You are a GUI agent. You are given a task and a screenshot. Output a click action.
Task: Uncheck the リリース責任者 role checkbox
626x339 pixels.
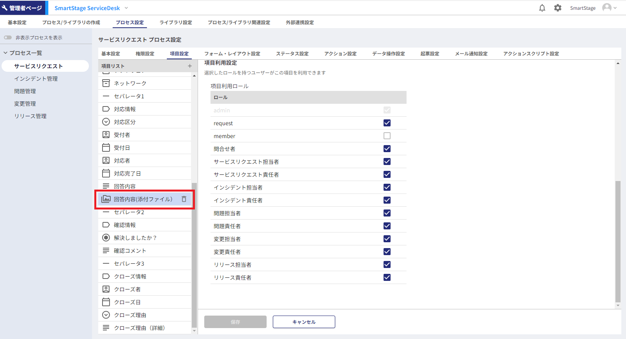(387, 277)
